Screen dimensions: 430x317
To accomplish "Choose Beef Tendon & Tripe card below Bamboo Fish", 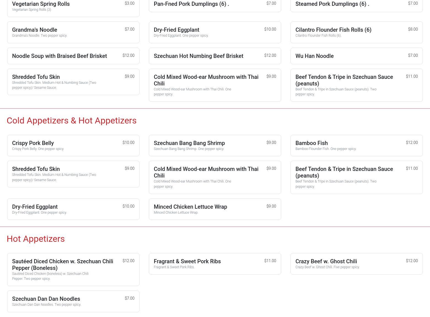I will tap(356, 177).
